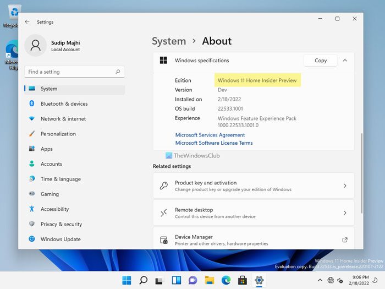Select Time & language in sidebar

coord(61,179)
